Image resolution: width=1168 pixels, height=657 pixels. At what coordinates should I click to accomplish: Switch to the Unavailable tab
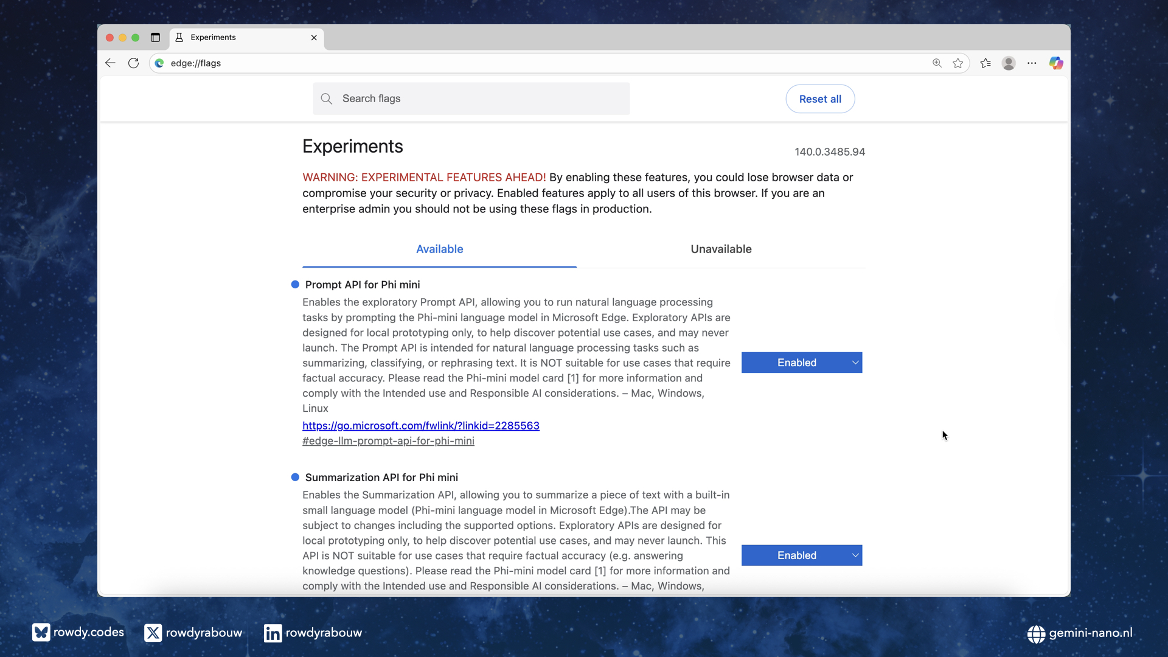[x=721, y=249]
